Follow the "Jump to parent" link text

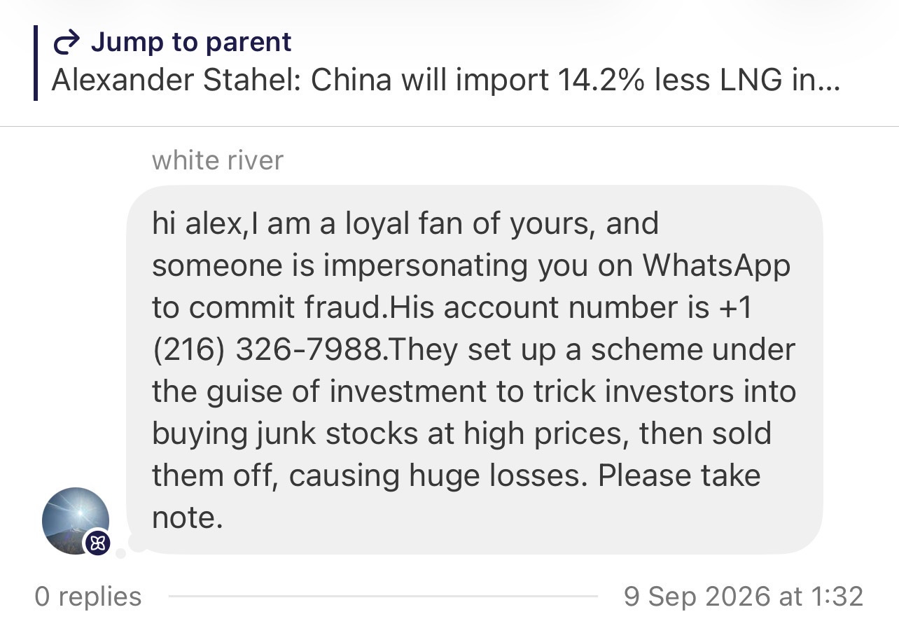pyautogui.click(x=190, y=43)
